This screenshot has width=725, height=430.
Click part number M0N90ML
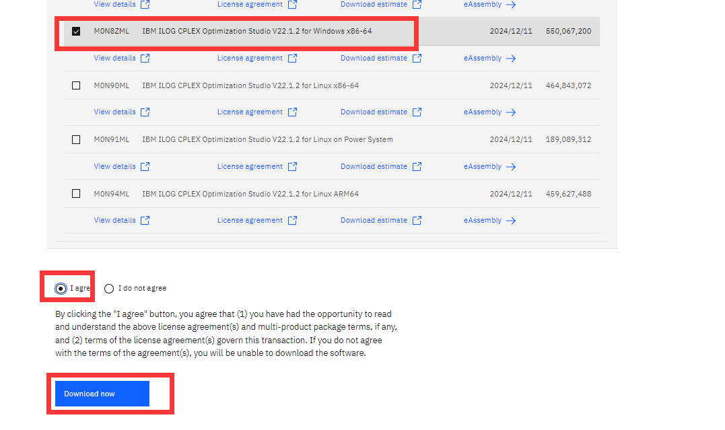[112, 85]
